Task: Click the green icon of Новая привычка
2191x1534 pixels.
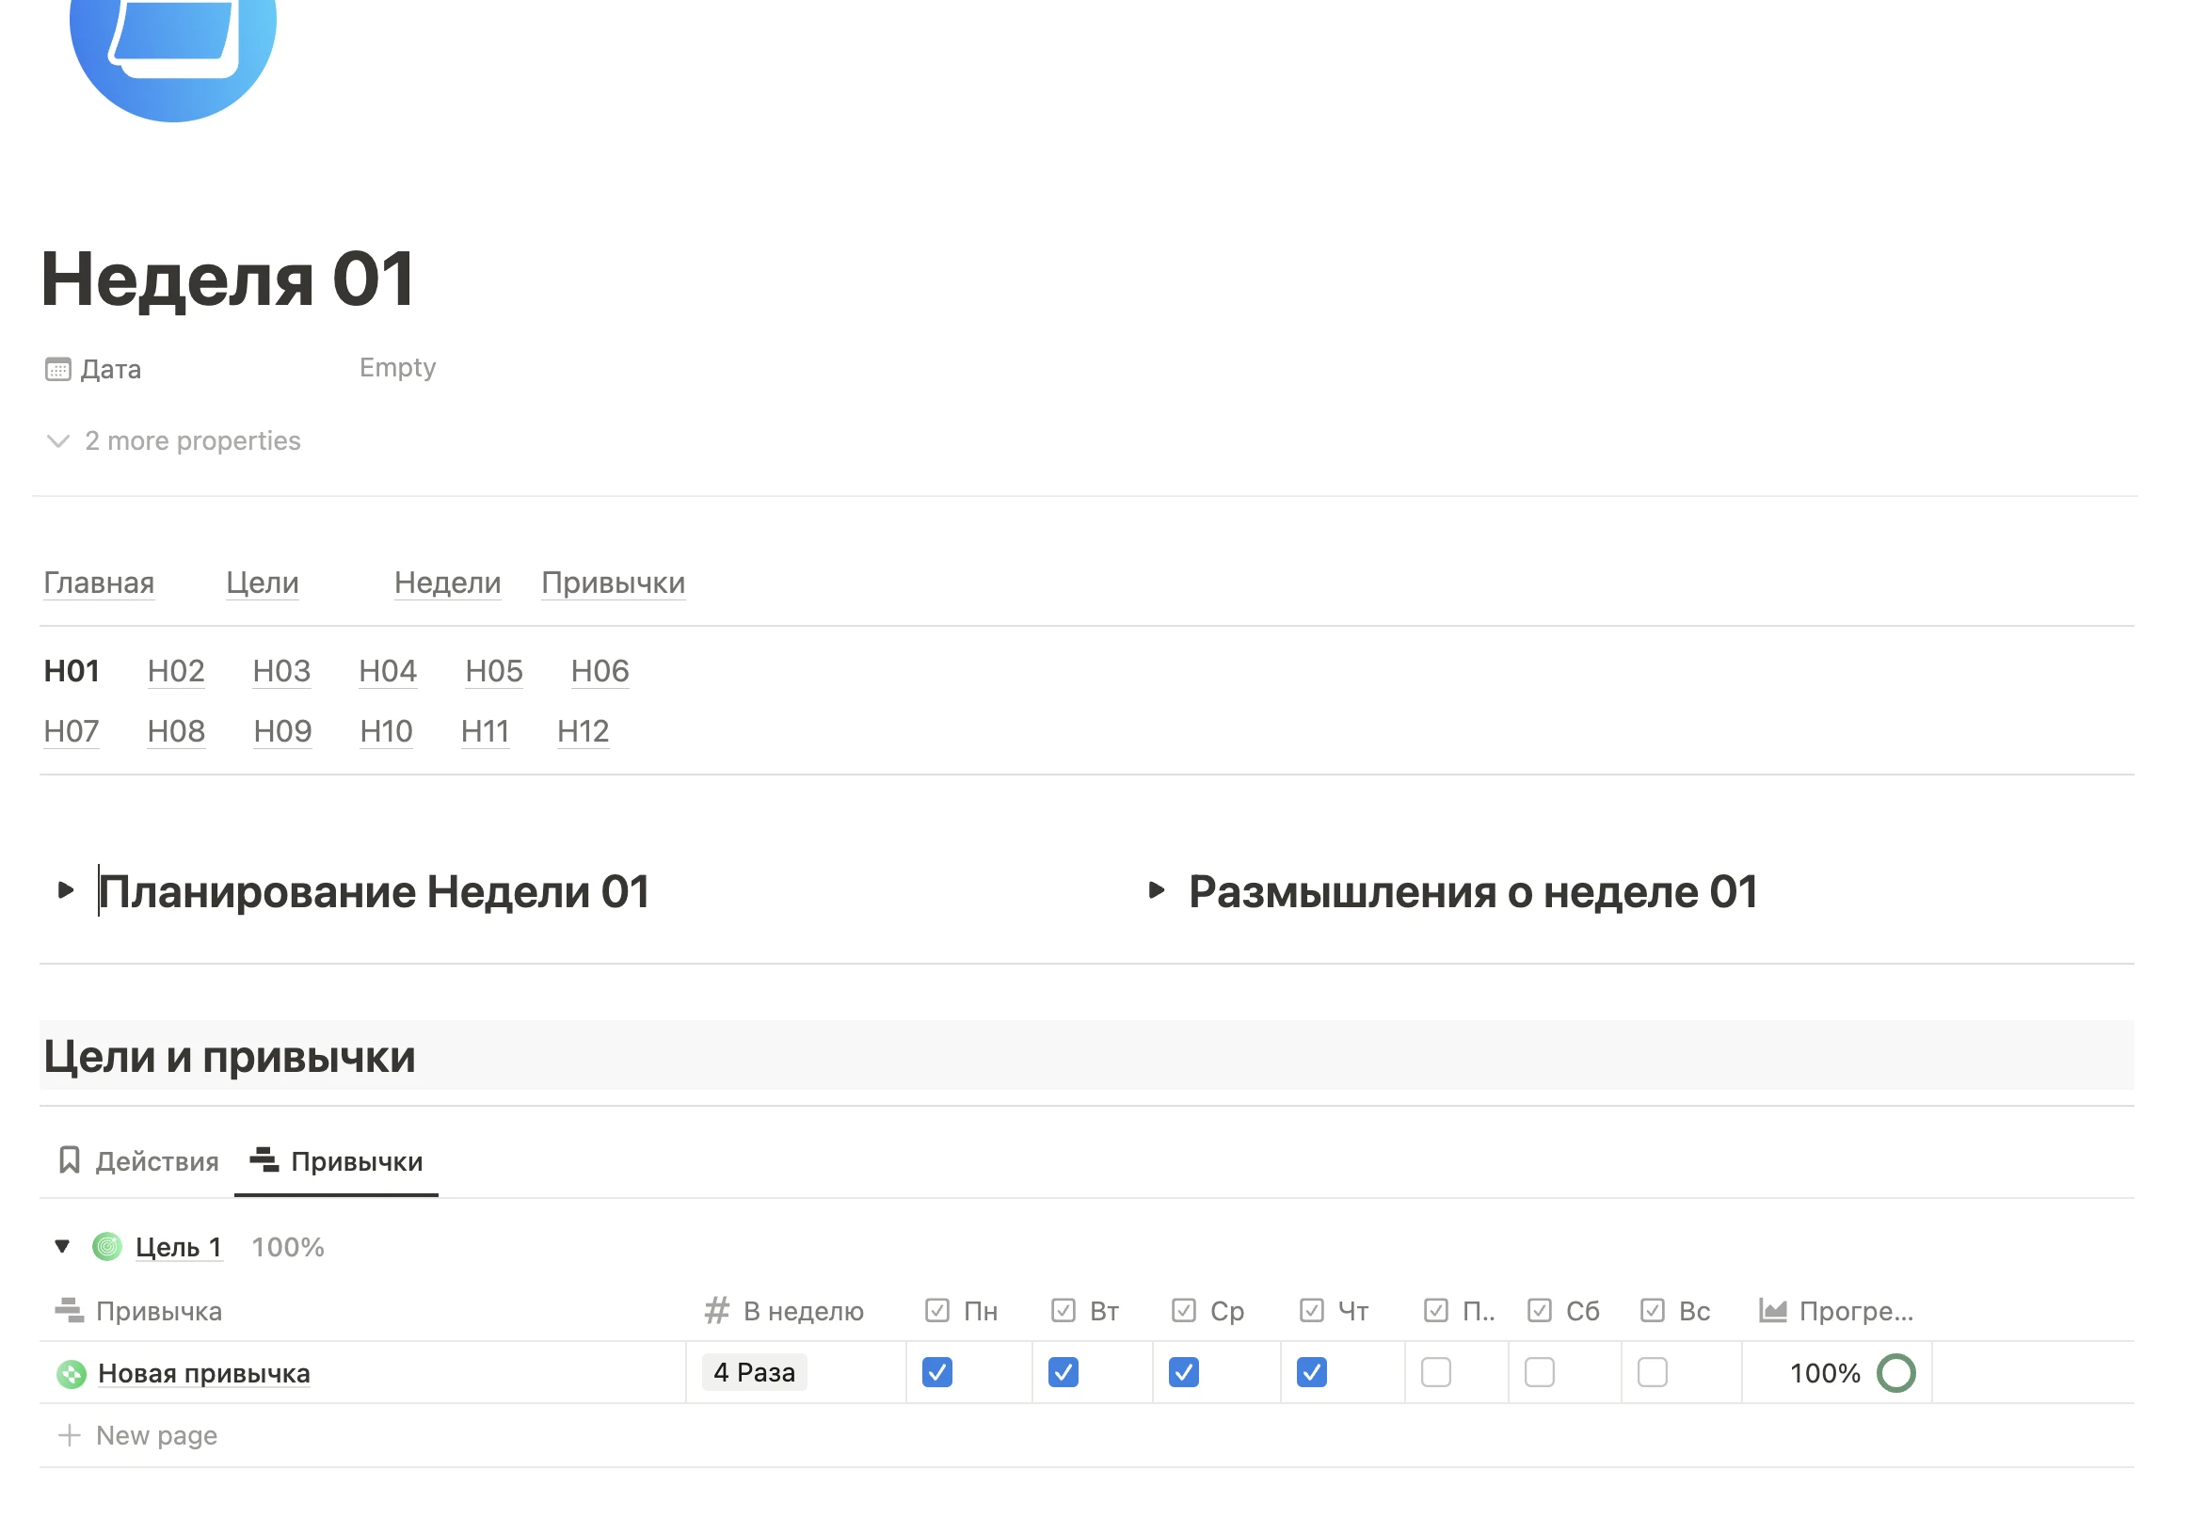Action: click(72, 1374)
